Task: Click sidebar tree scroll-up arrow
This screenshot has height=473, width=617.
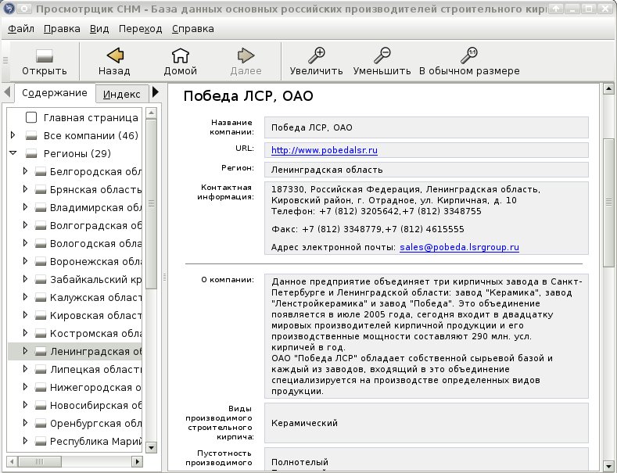Action: (151, 113)
